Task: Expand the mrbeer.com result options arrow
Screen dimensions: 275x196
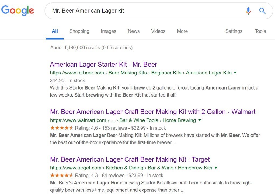Action: [235, 73]
